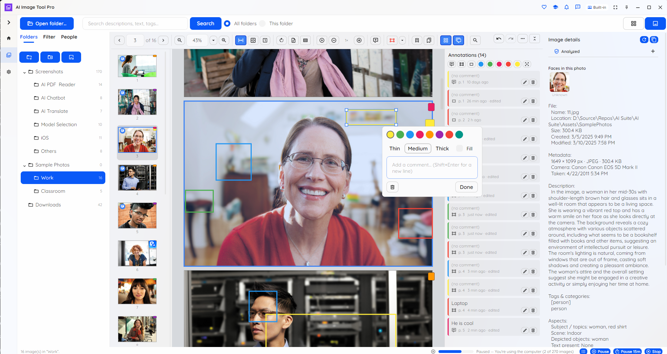Image resolution: width=667 pixels, height=354 pixels.
Task: Open the more options ellipsis menu
Action: pos(523,39)
